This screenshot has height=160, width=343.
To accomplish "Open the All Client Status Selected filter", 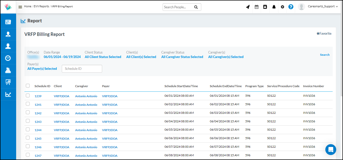I will point(103,57).
